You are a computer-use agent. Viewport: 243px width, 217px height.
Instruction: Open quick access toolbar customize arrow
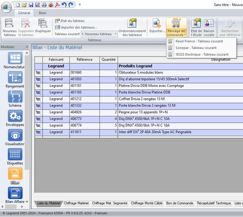[80, 5]
